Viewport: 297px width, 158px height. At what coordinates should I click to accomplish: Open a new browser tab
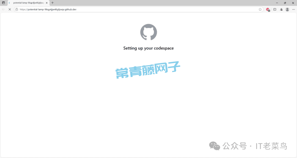[x=53, y=3]
